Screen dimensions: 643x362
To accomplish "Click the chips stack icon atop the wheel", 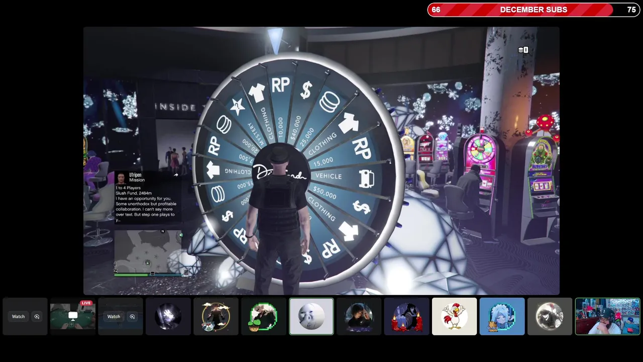I will click(x=329, y=101).
